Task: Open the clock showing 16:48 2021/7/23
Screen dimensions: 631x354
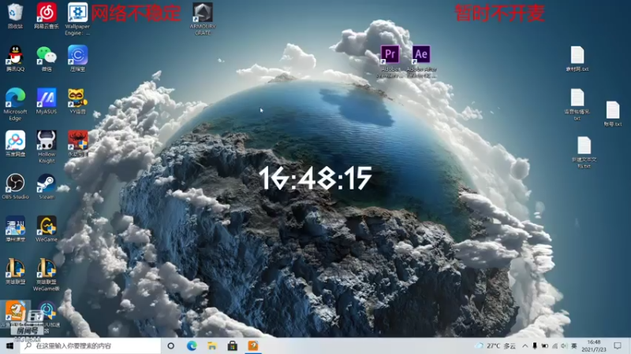Action: tap(594, 345)
